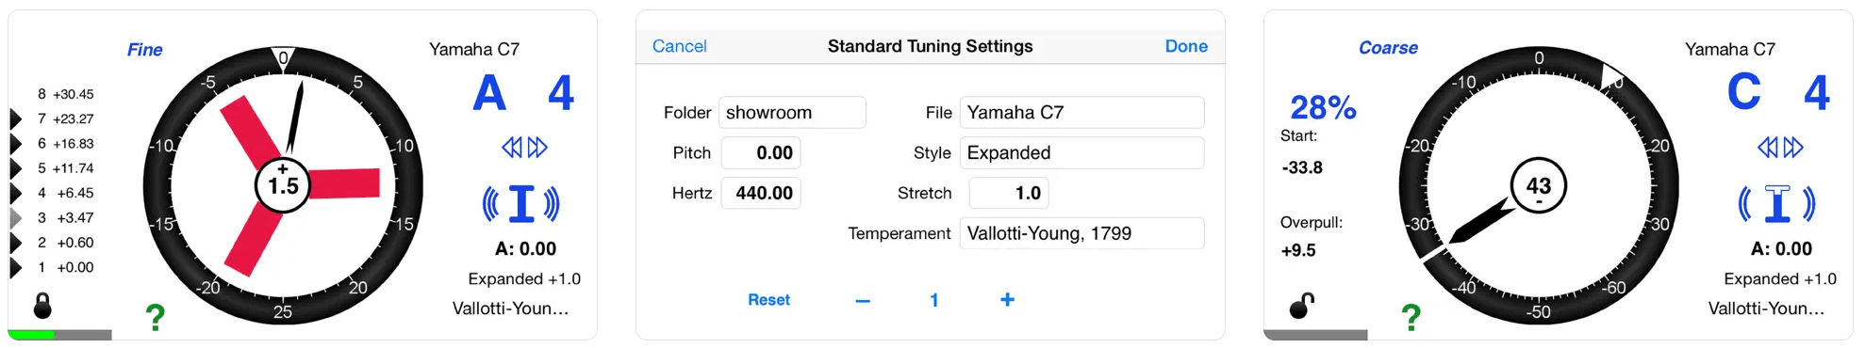The image size is (1865, 348).
Task: Switch the Fine mode label
Action: tap(145, 50)
